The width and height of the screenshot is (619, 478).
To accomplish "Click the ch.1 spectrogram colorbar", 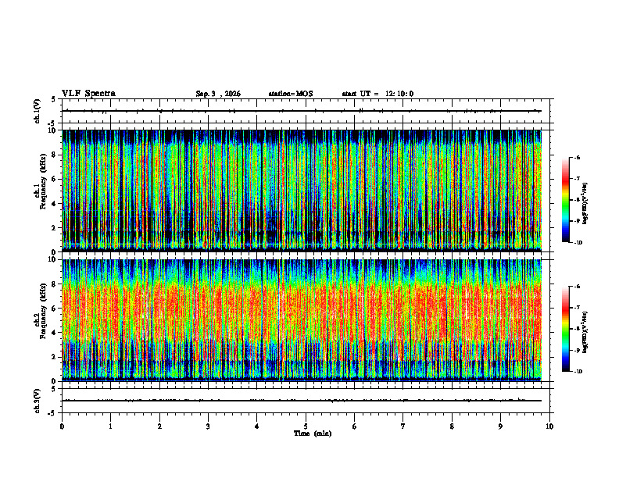I will click(x=565, y=200).
